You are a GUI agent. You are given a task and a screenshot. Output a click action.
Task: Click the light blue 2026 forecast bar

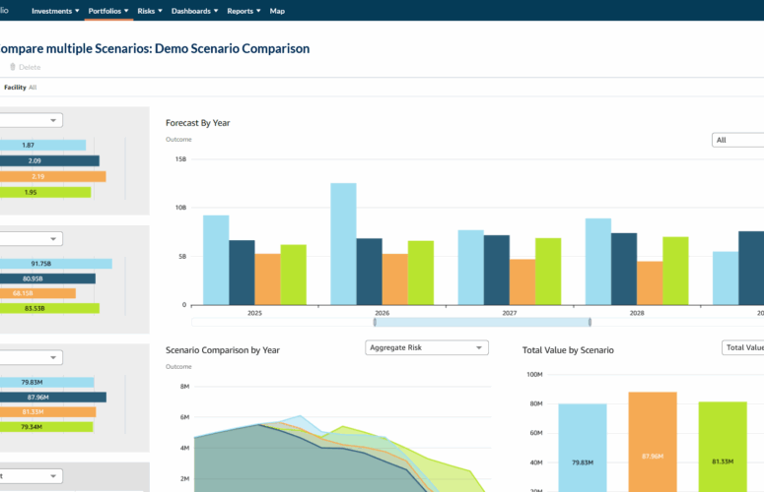(343, 243)
